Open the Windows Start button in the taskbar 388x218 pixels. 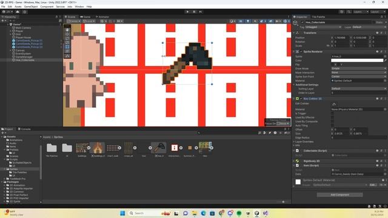tap(122, 213)
